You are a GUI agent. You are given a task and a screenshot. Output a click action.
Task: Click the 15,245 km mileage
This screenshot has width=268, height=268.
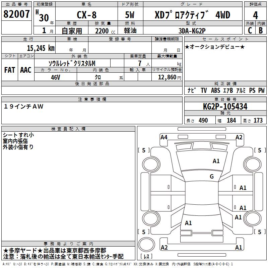point(41,48)
